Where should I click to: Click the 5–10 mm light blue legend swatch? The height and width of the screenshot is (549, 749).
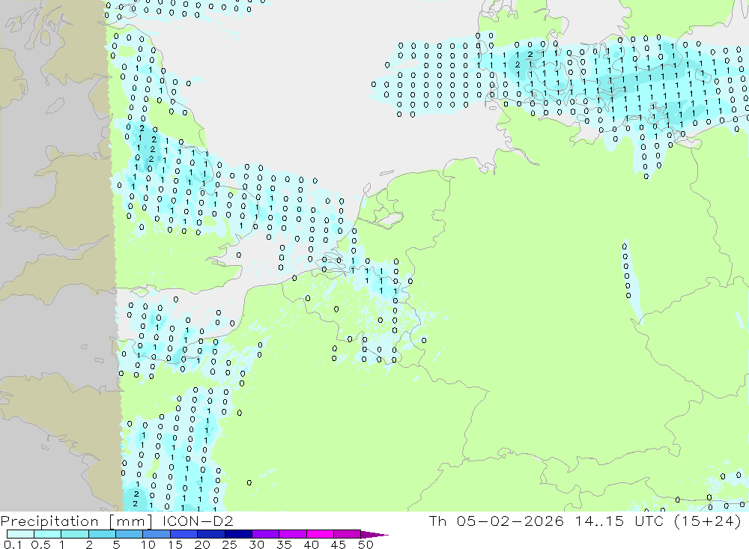coord(130,534)
